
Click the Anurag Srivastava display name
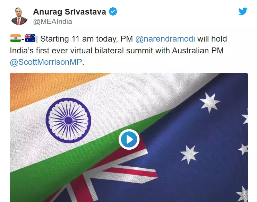pos(70,12)
